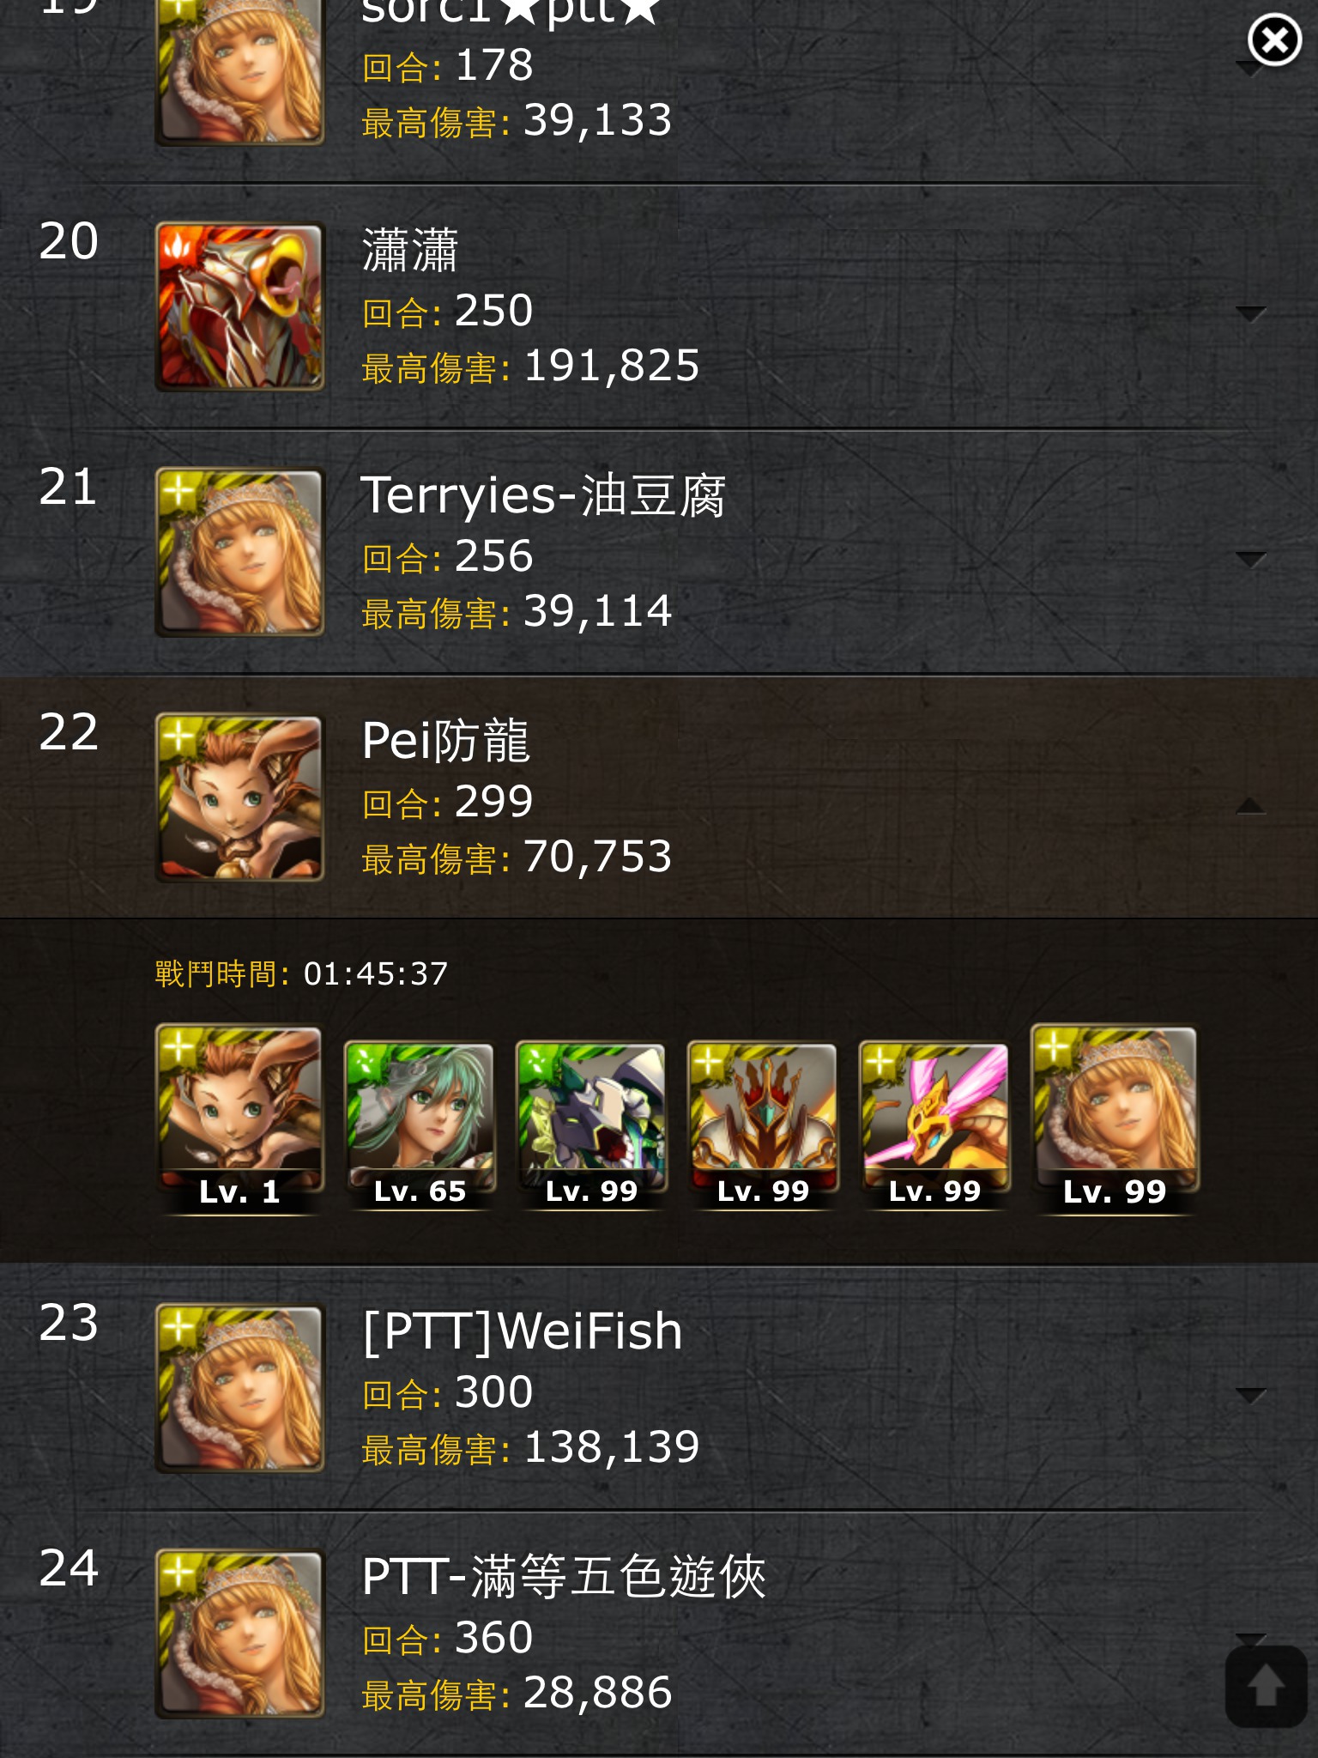Close the ranking list with X icon
This screenshot has height=1758, width=1318.
point(1273,39)
